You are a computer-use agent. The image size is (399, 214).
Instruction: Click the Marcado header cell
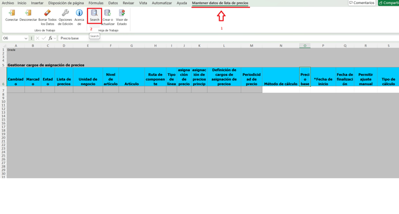(x=33, y=77)
